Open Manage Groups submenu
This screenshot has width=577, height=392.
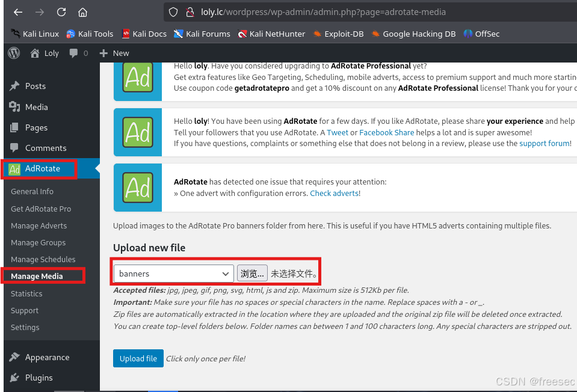pos(39,243)
